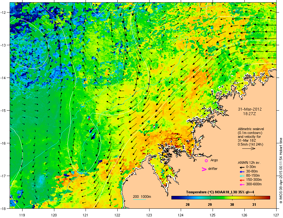Click the 'drifter' legend label
Viewport: 283px width, 218px height.
pyautogui.click(x=213, y=169)
